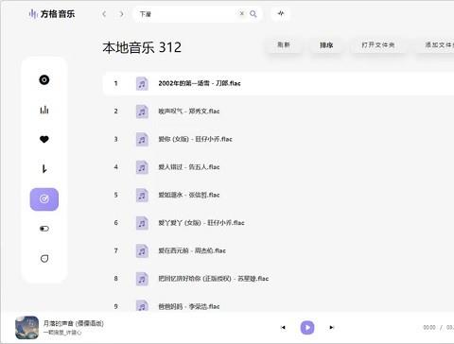454x344 pixels.
Task: Play the current track
Action: click(x=307, y=328)
